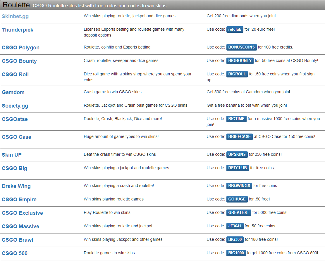Screen dimensions: 325x263
Task: Click the GREATEST code badge
Action: pyautogui.click(x=238, y=213)
